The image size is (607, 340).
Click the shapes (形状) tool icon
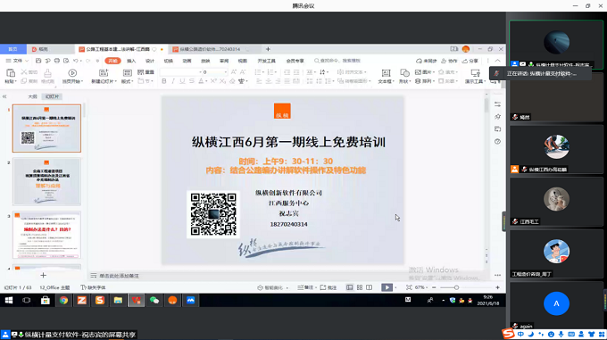click(x=404, y=73)
